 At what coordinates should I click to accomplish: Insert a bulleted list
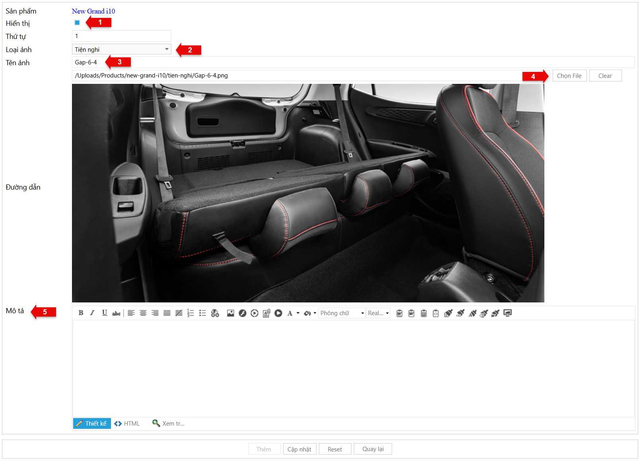point(202,313)
